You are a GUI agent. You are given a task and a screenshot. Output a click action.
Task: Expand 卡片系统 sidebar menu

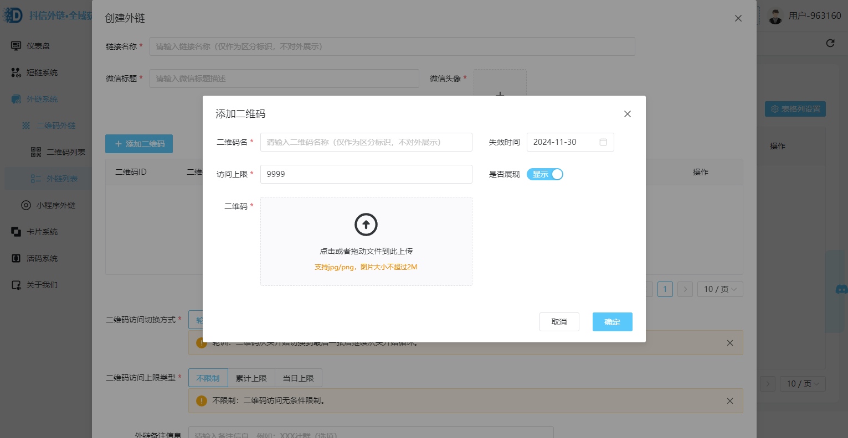(42, 232)
